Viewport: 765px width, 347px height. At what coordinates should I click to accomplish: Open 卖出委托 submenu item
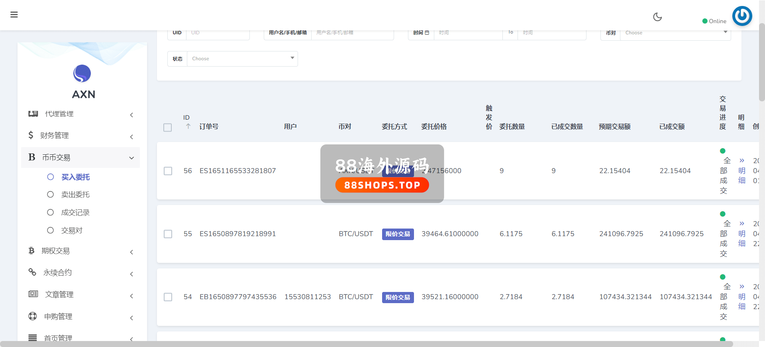point(75,195)
